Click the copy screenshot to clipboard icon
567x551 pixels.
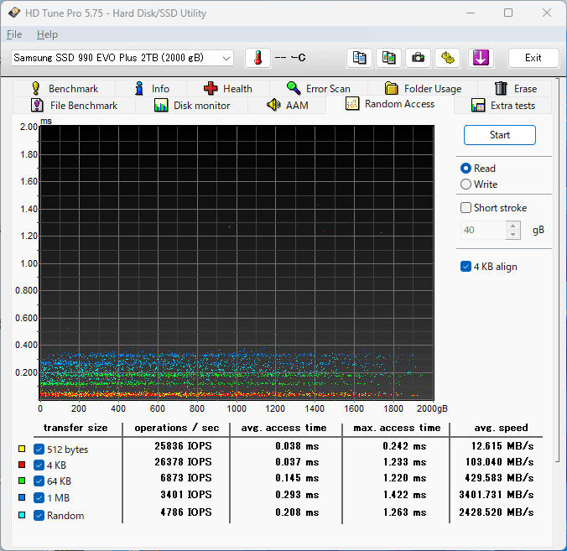point(388,58)
